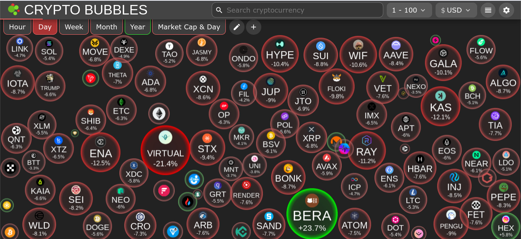Open the ENA bubble

tap(101, 152)
